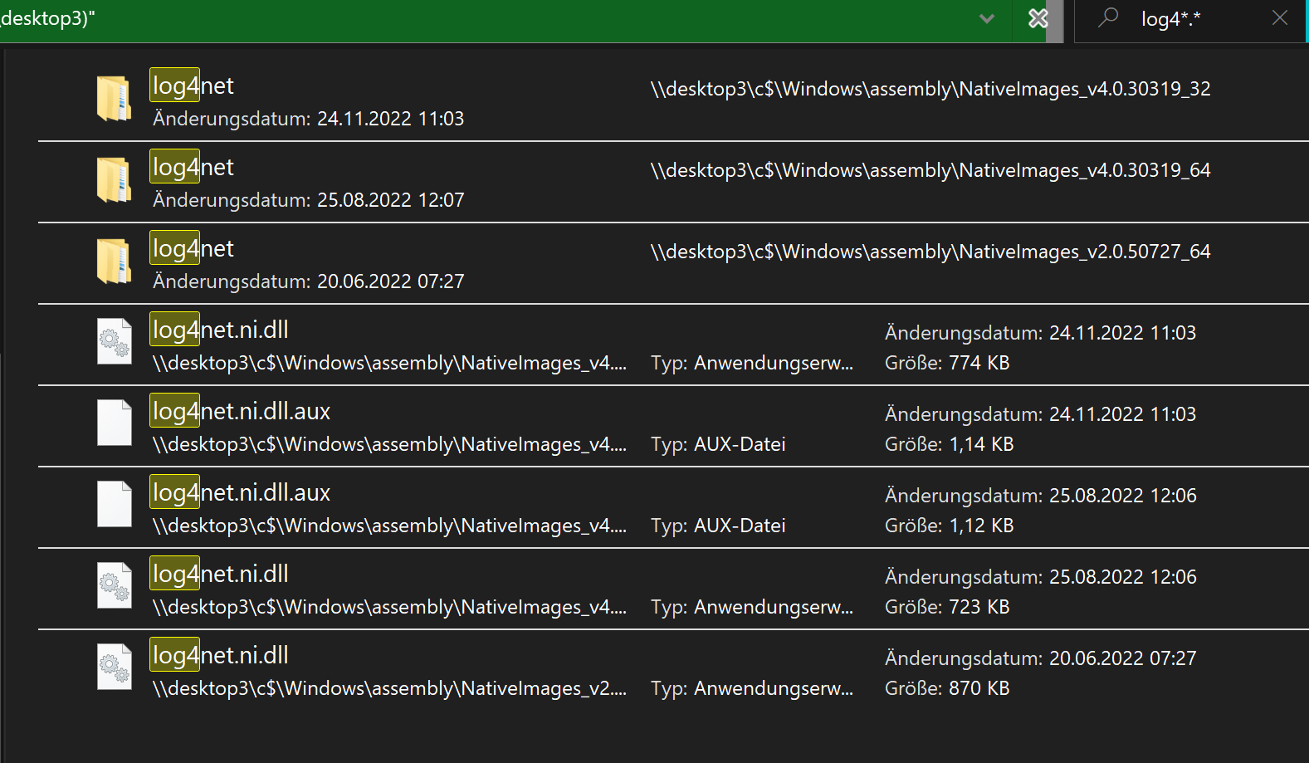Expand the address bar history dropdown
This screenshot has height=763, width=1309.
986,19
